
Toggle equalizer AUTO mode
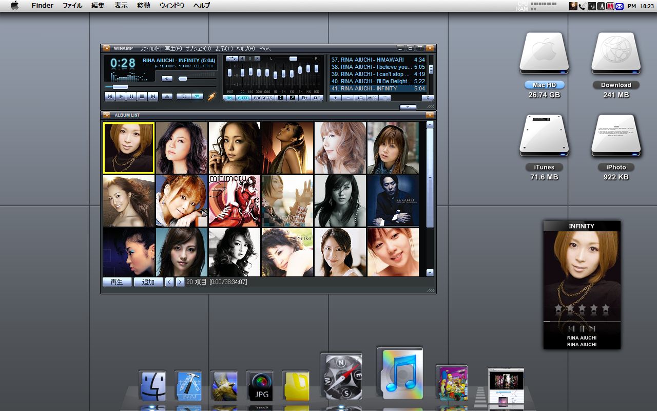[243, 98]
